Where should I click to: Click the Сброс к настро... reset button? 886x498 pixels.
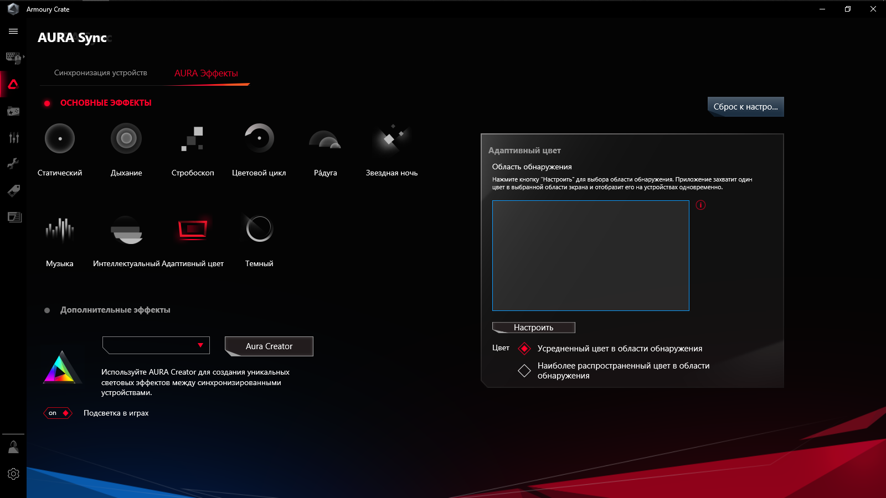click(746, 107)
